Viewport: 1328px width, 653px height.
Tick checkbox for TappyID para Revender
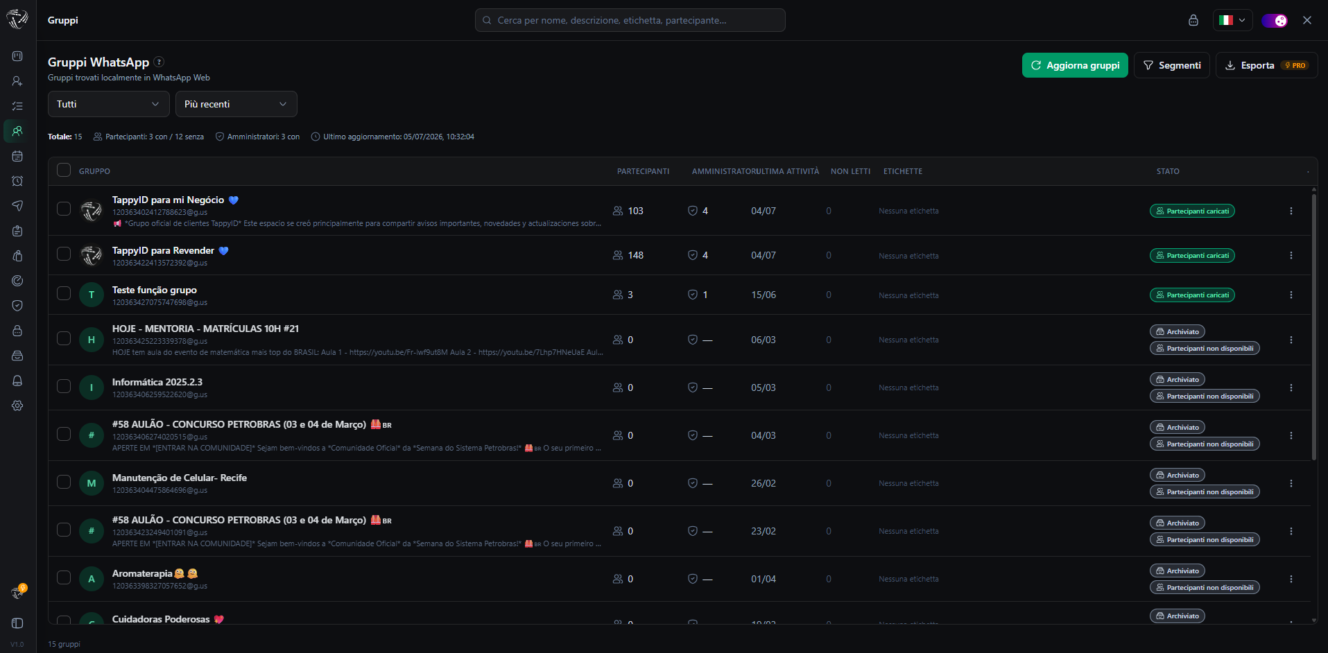tap(64, 254)
